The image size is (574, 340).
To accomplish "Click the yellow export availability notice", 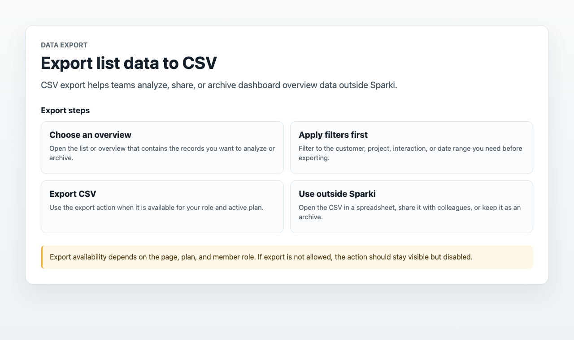I will (x=287, y=257).
